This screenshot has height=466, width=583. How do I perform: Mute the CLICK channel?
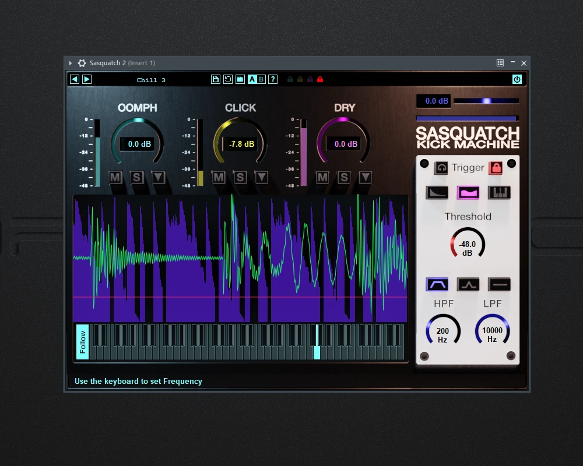pyautogui.click(x=219, y=177)
